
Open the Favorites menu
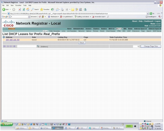coord(18,6)
